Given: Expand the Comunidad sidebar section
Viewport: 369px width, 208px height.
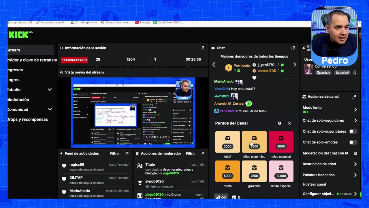Looking at the screenshot, I should point(50,109).
